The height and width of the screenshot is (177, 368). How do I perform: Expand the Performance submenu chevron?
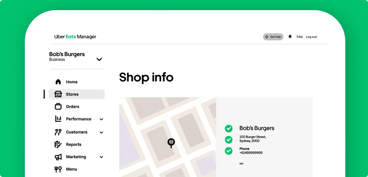tap(101, 119)
